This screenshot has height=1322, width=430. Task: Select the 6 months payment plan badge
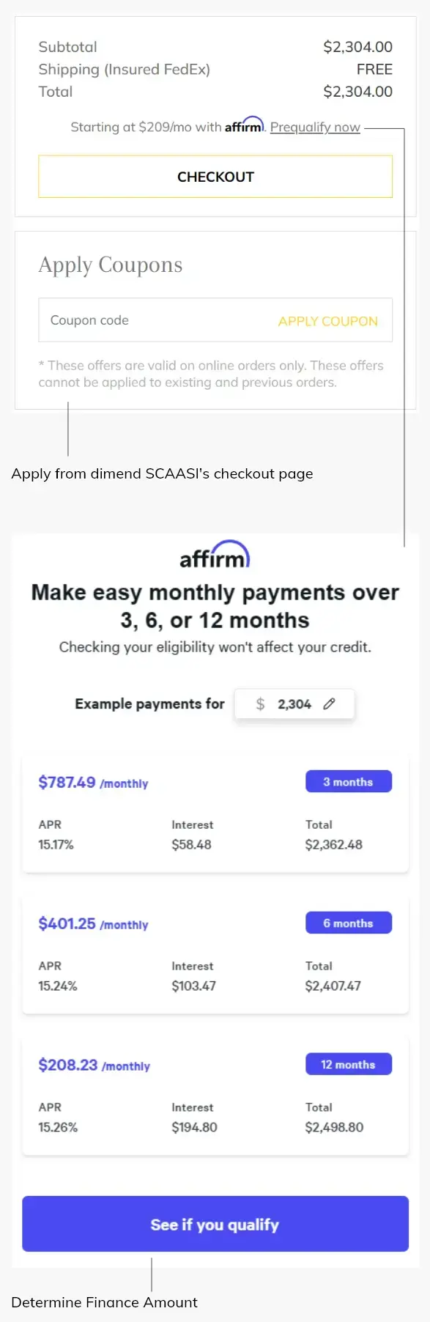click(x=348, y=923)
